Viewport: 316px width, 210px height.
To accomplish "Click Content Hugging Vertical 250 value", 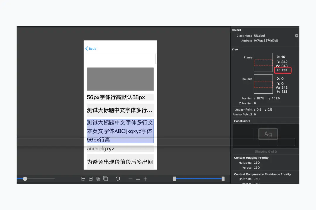I will pyautogui.click(x=257, y=168).
